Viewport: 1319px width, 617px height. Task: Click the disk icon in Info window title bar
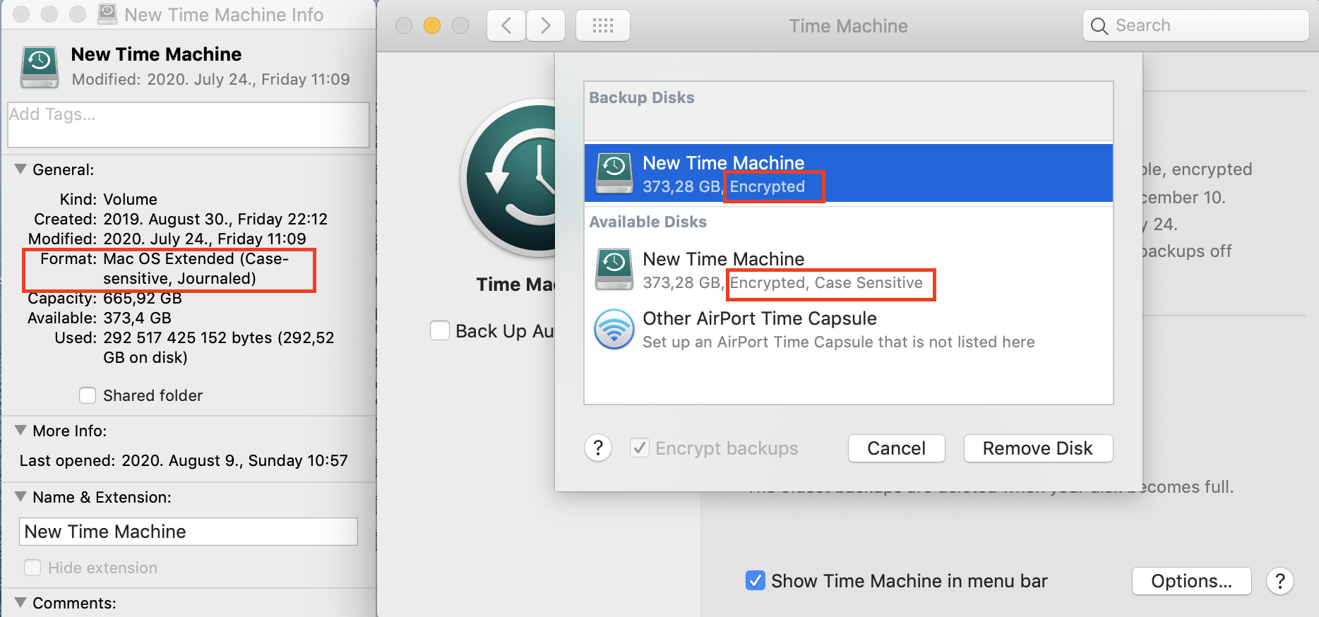107,14
